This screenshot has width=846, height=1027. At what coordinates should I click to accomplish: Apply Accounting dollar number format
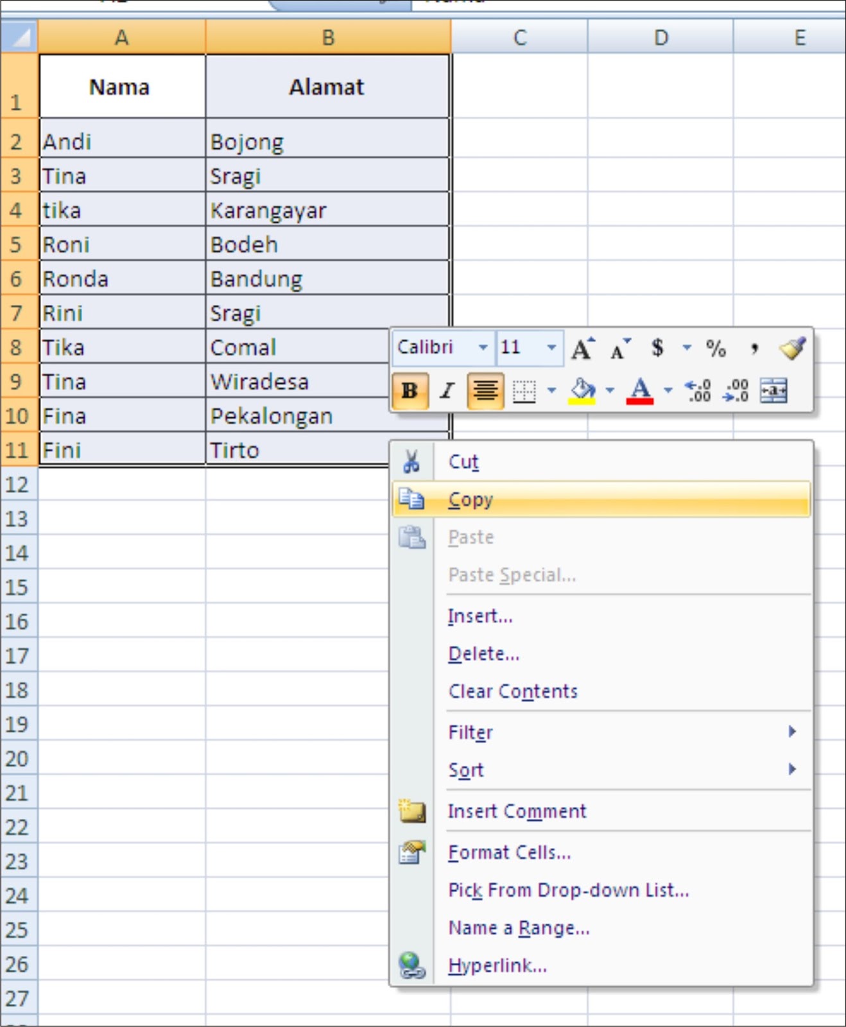pyautogui.click(x=657, y=348)
